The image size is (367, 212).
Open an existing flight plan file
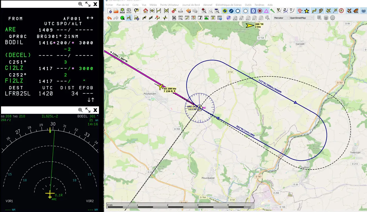(116, 11)
